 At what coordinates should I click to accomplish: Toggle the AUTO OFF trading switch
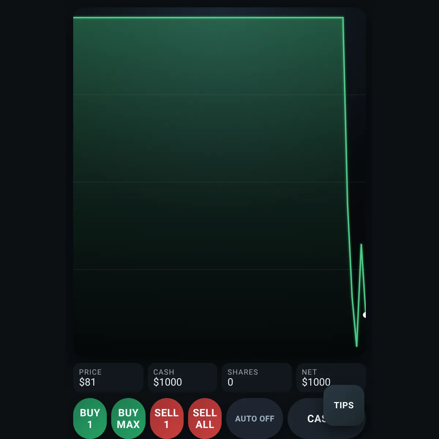[x=255, y=418]
